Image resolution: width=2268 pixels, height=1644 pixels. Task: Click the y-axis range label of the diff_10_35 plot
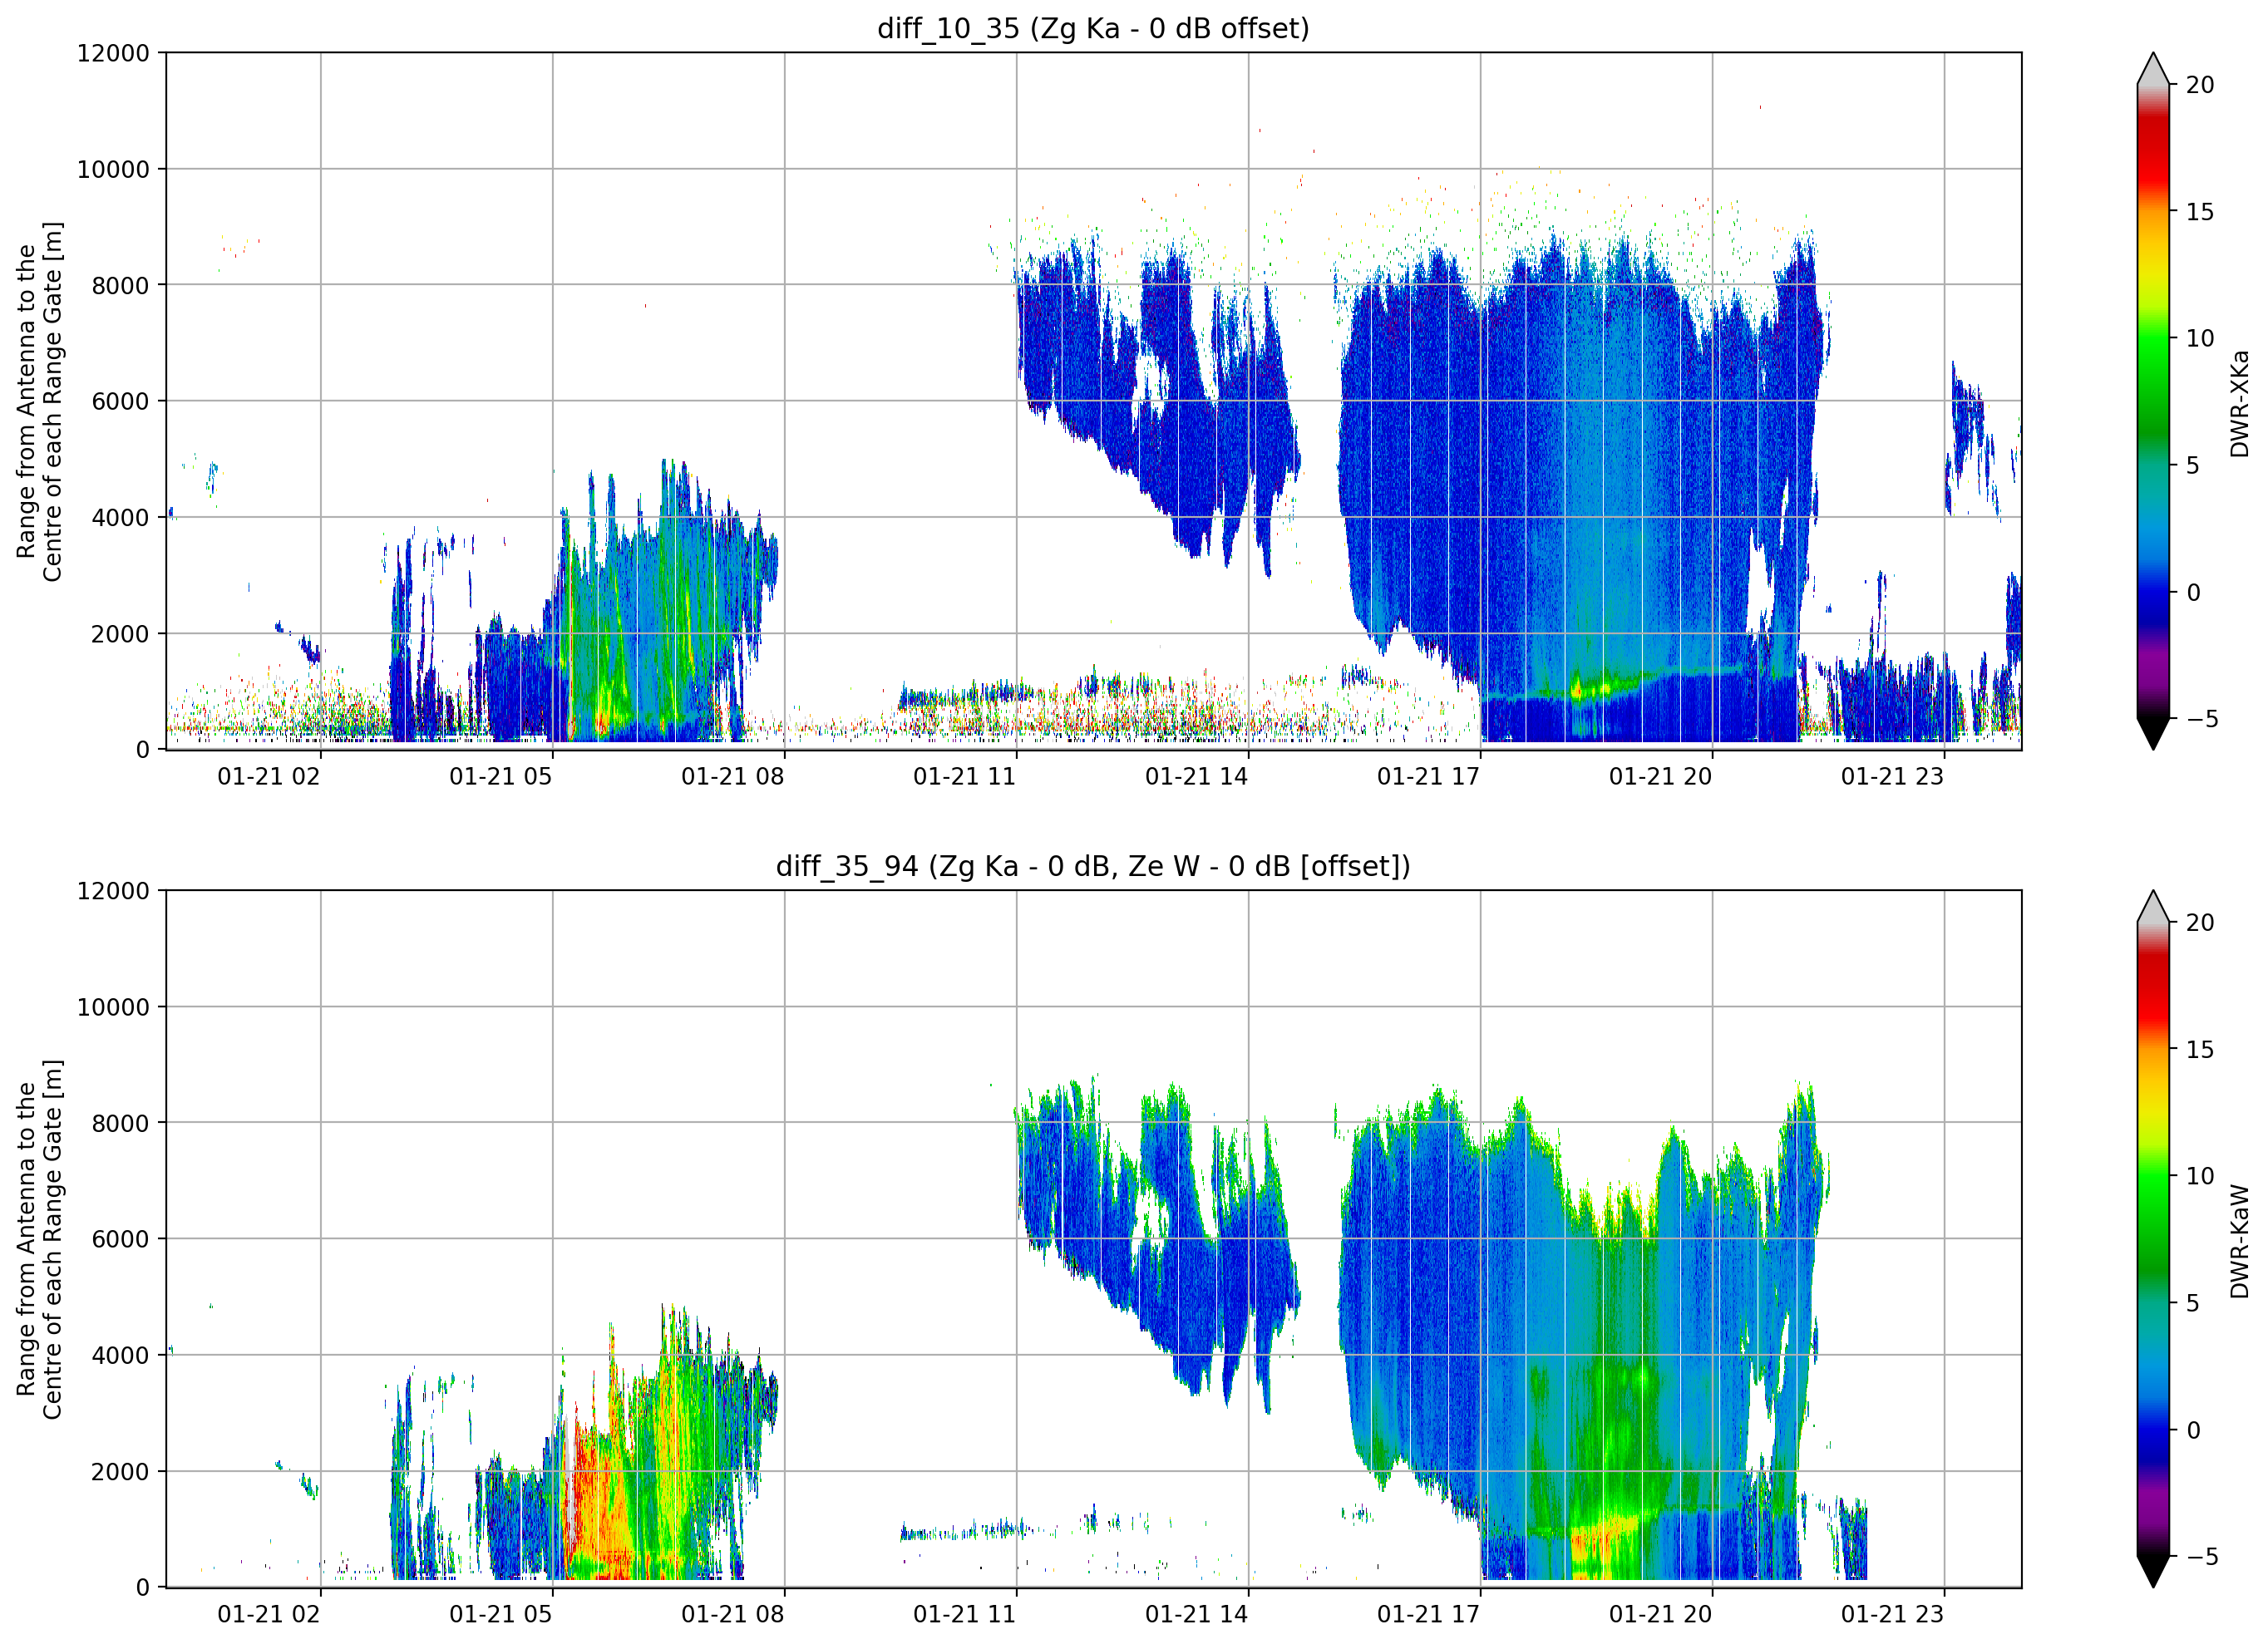tap(40, 401)
